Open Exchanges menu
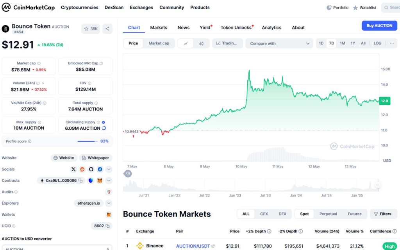The image size is (400, 250). 141,8
